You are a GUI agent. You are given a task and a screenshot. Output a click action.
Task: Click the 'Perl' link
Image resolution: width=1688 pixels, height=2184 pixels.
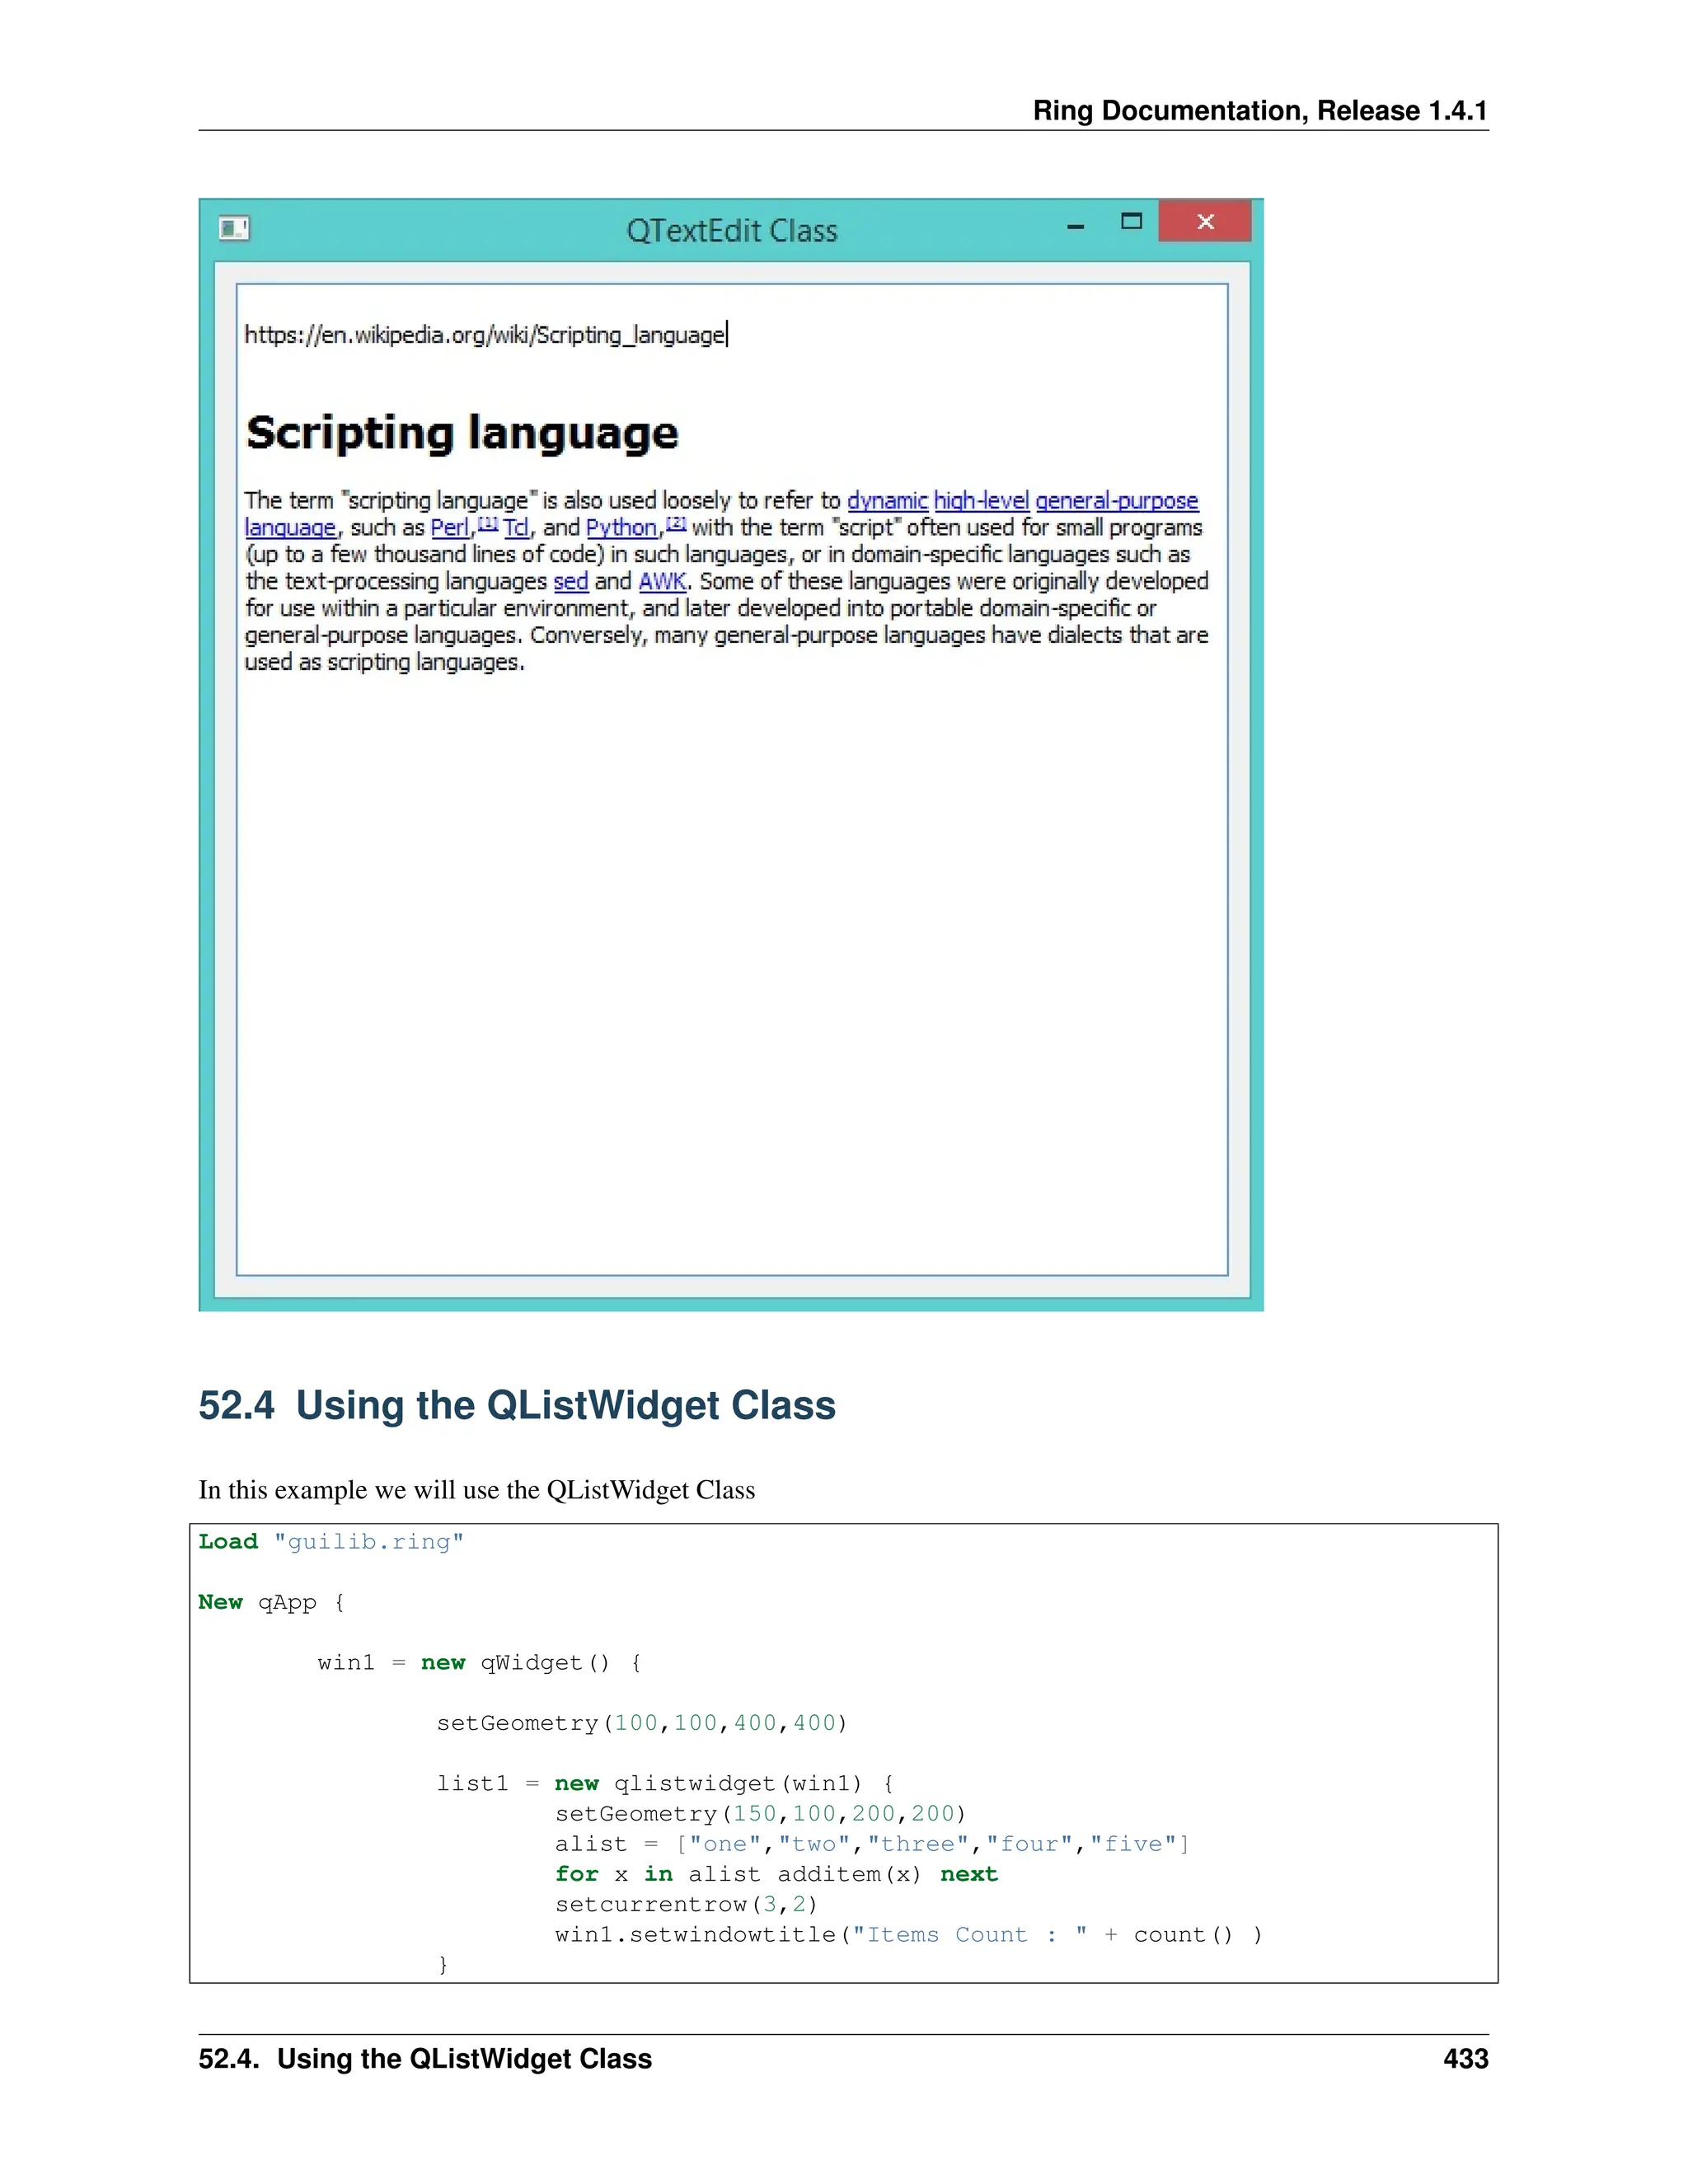[450, 528]
